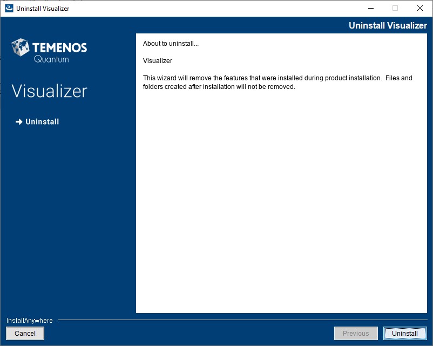Click the InstallAnywhere label
This screenshot has height=346, width=433.
point(30,320)
